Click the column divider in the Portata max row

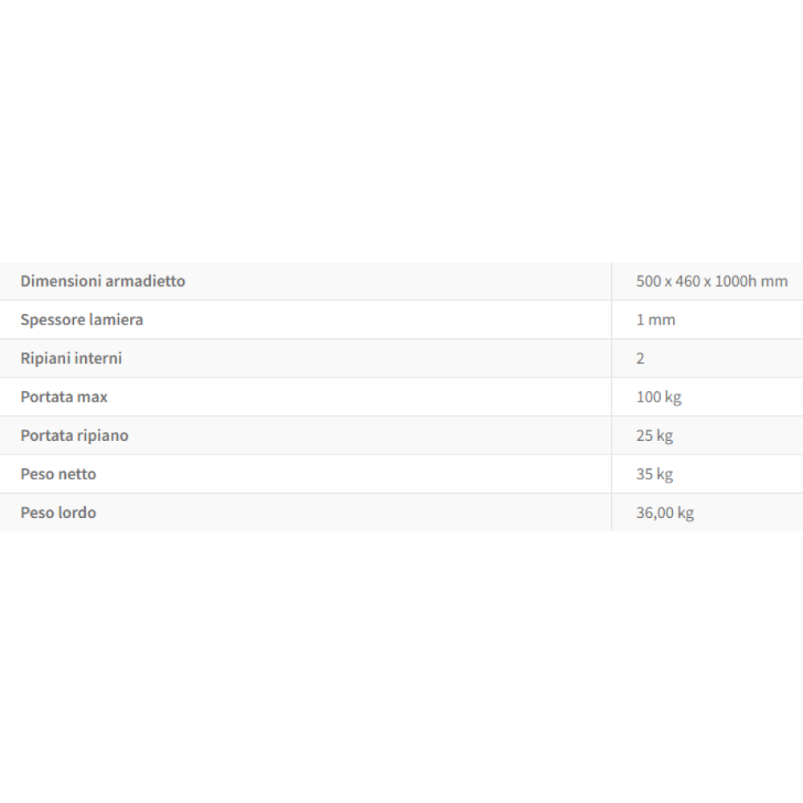612,397
